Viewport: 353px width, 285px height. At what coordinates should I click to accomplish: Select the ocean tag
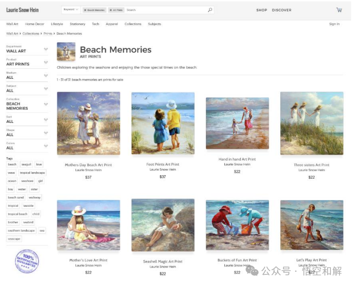(x=12, y=181)
